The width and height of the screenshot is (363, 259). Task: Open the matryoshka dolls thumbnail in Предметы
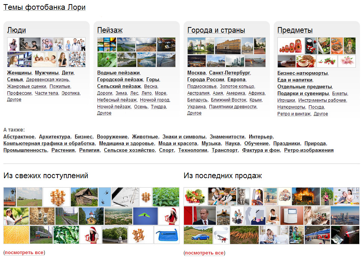291,46
